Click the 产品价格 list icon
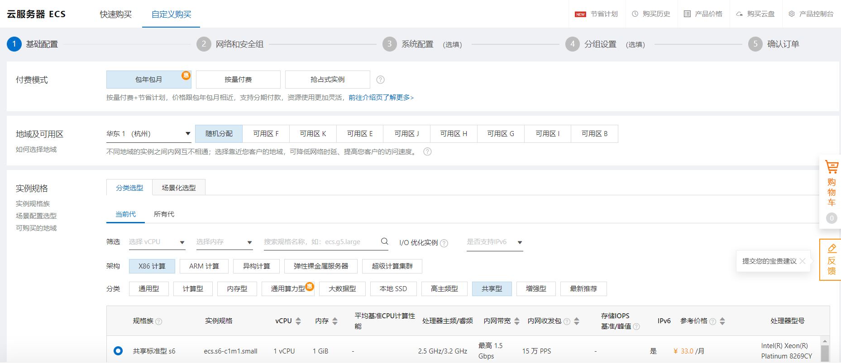 [687, 14]
